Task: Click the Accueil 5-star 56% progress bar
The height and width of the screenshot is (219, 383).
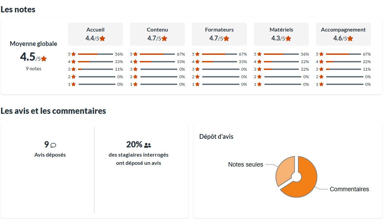Action: [95, 54]
